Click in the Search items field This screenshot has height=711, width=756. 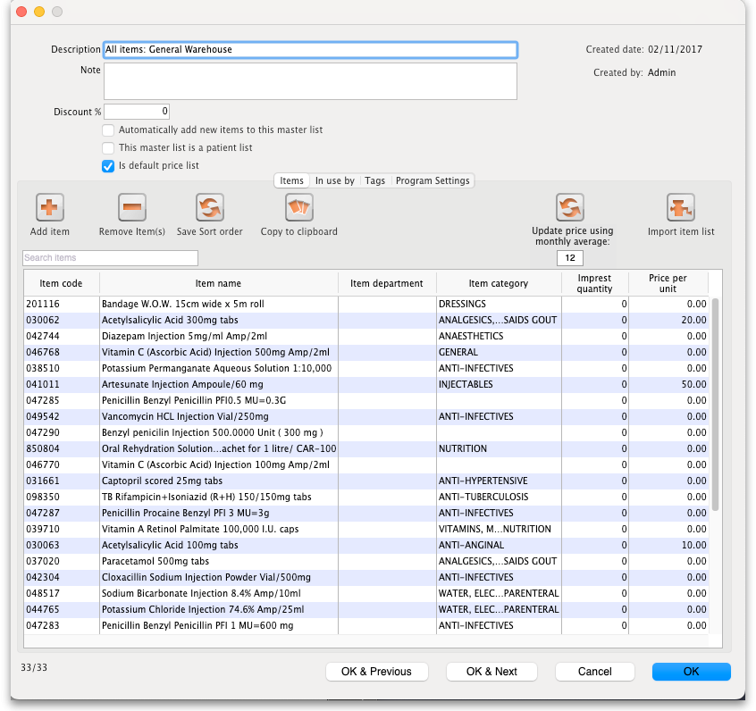pyautogui.click(x=110, y=258)
